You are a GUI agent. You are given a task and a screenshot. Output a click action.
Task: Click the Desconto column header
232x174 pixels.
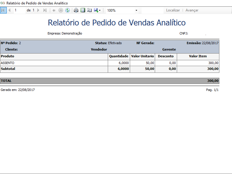166,56
